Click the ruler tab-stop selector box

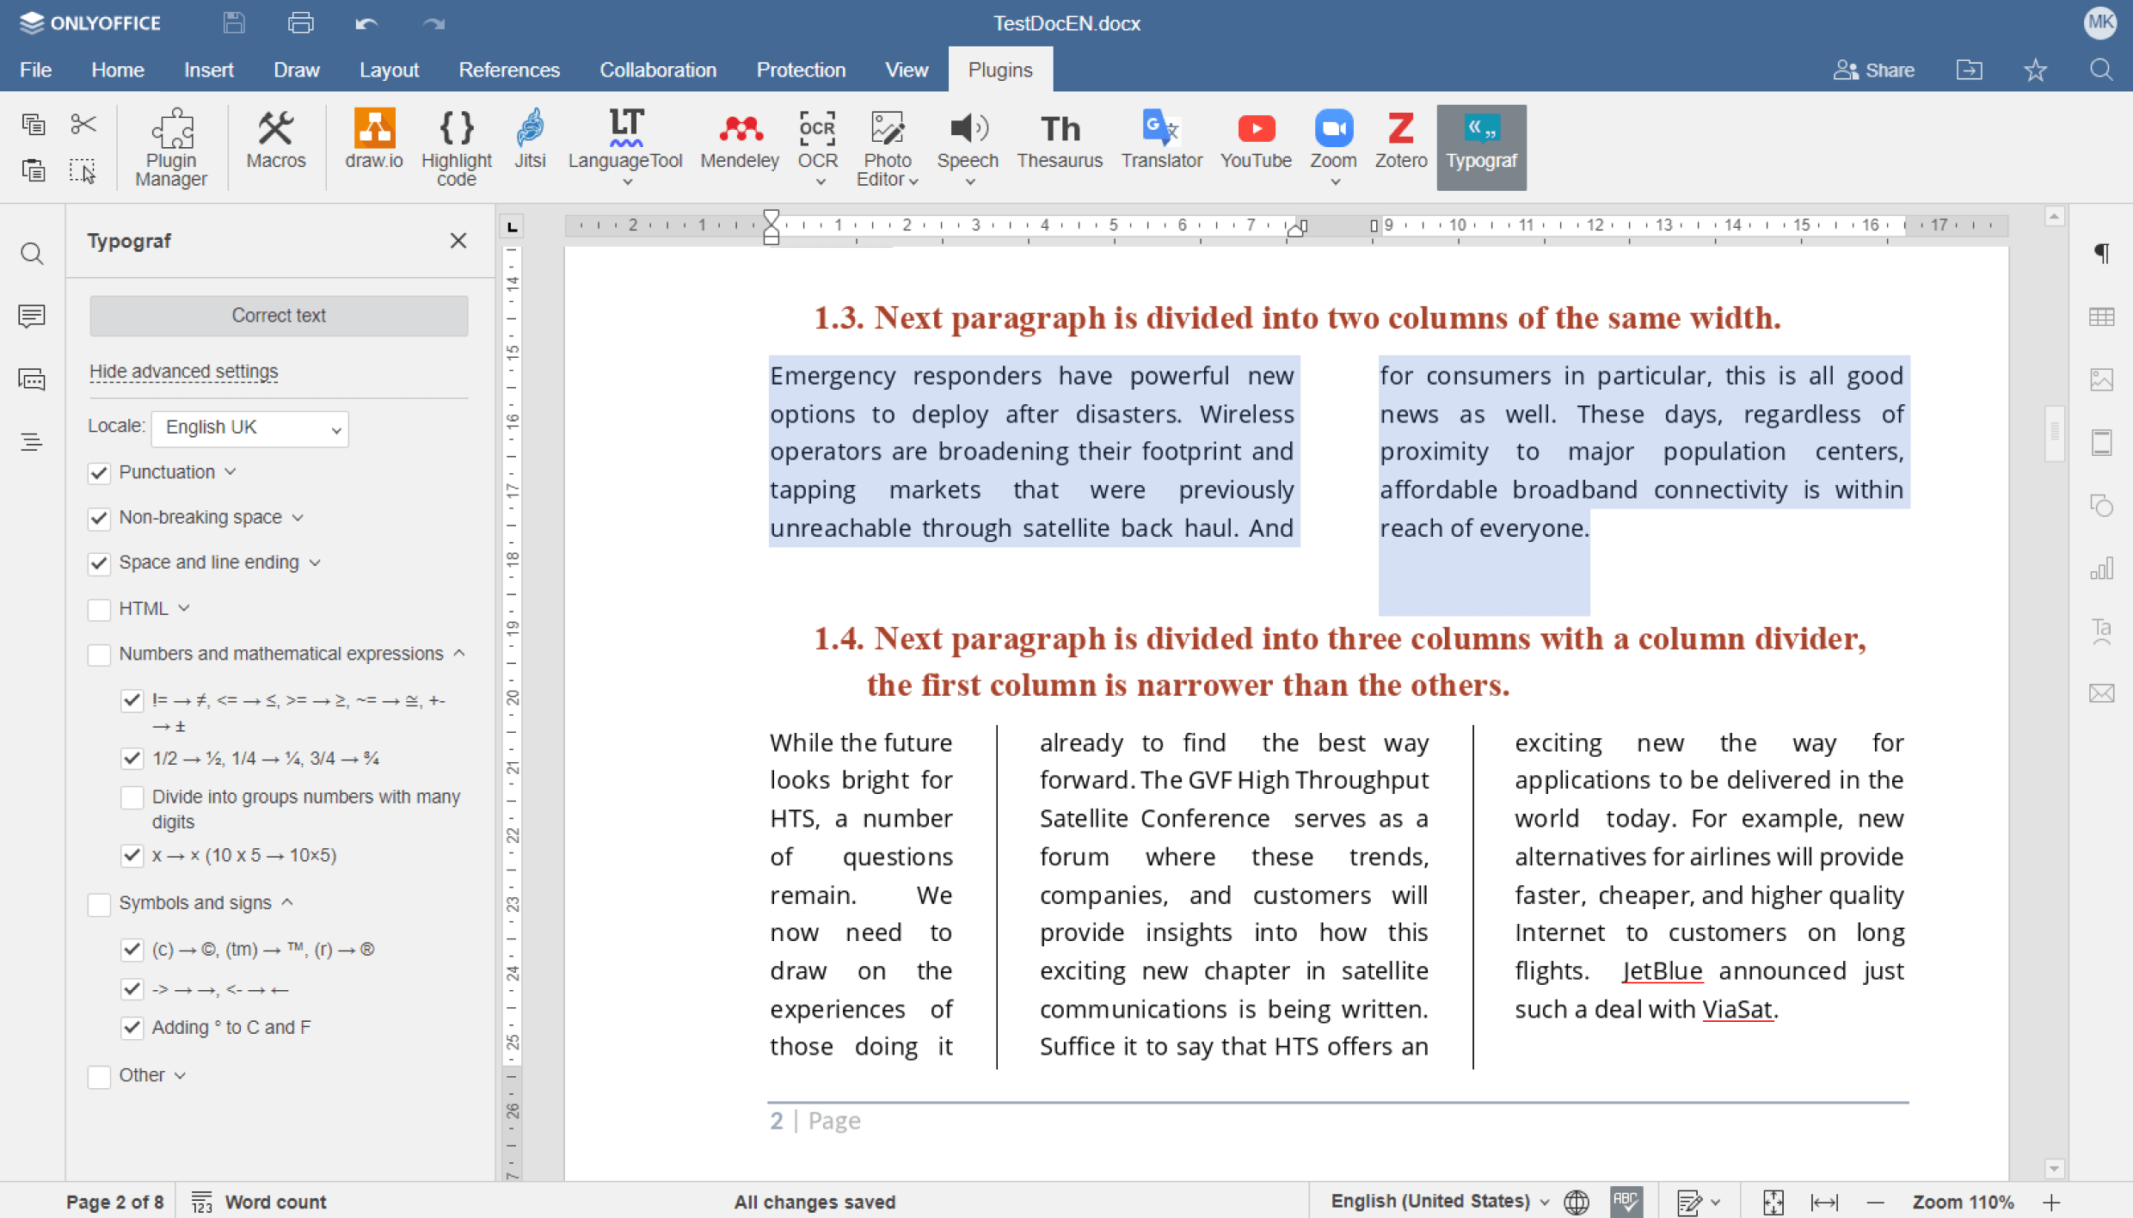(x=512, y=226)
